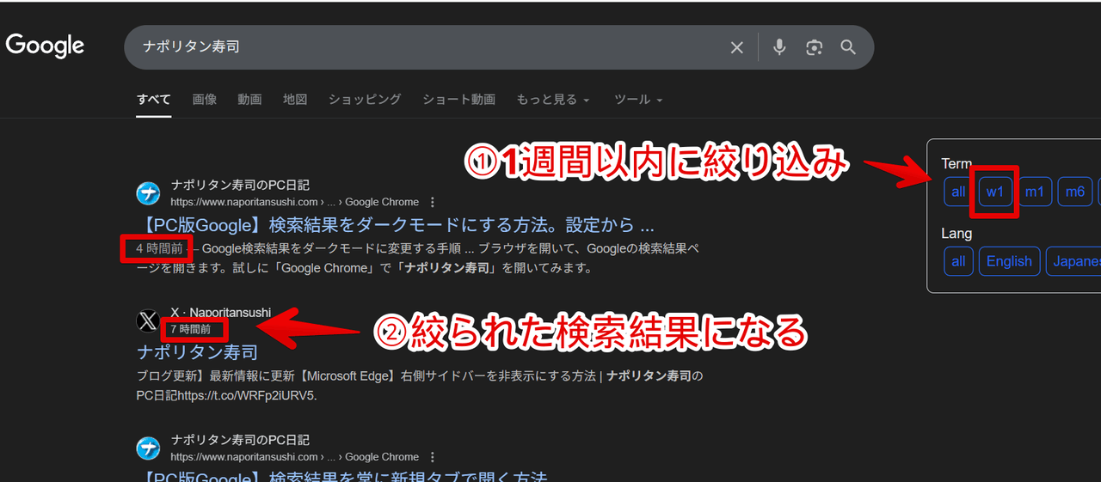Click the X logo favicon of Naporitansushi result
This screenshot has height=482, width=1101.
[148, 321]
